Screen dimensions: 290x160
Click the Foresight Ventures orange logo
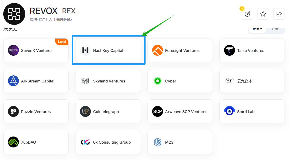point(158,50)
